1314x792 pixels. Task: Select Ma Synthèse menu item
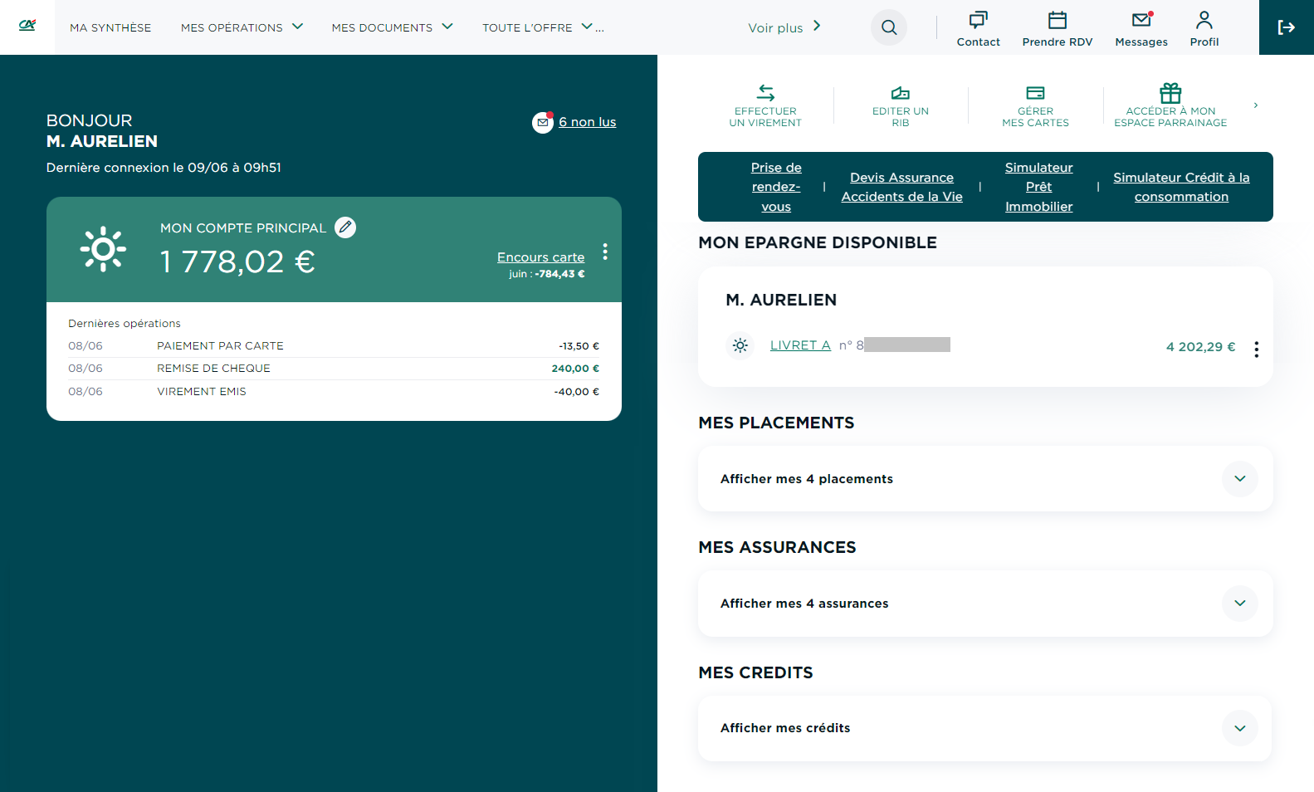tap(110, 27)
